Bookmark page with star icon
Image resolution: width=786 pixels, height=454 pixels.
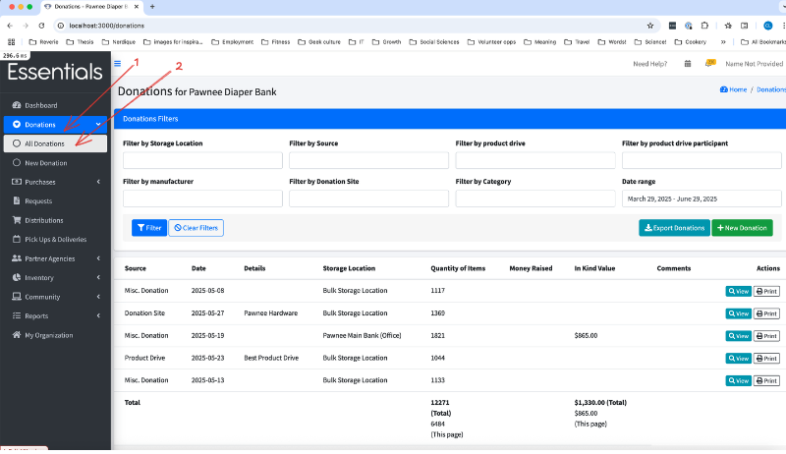click(x=650, y=26)
